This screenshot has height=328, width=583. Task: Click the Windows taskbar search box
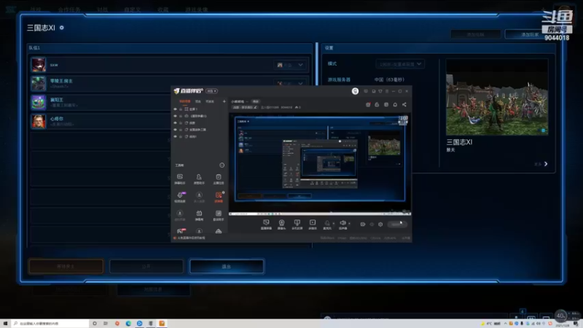tap(50, 324)
